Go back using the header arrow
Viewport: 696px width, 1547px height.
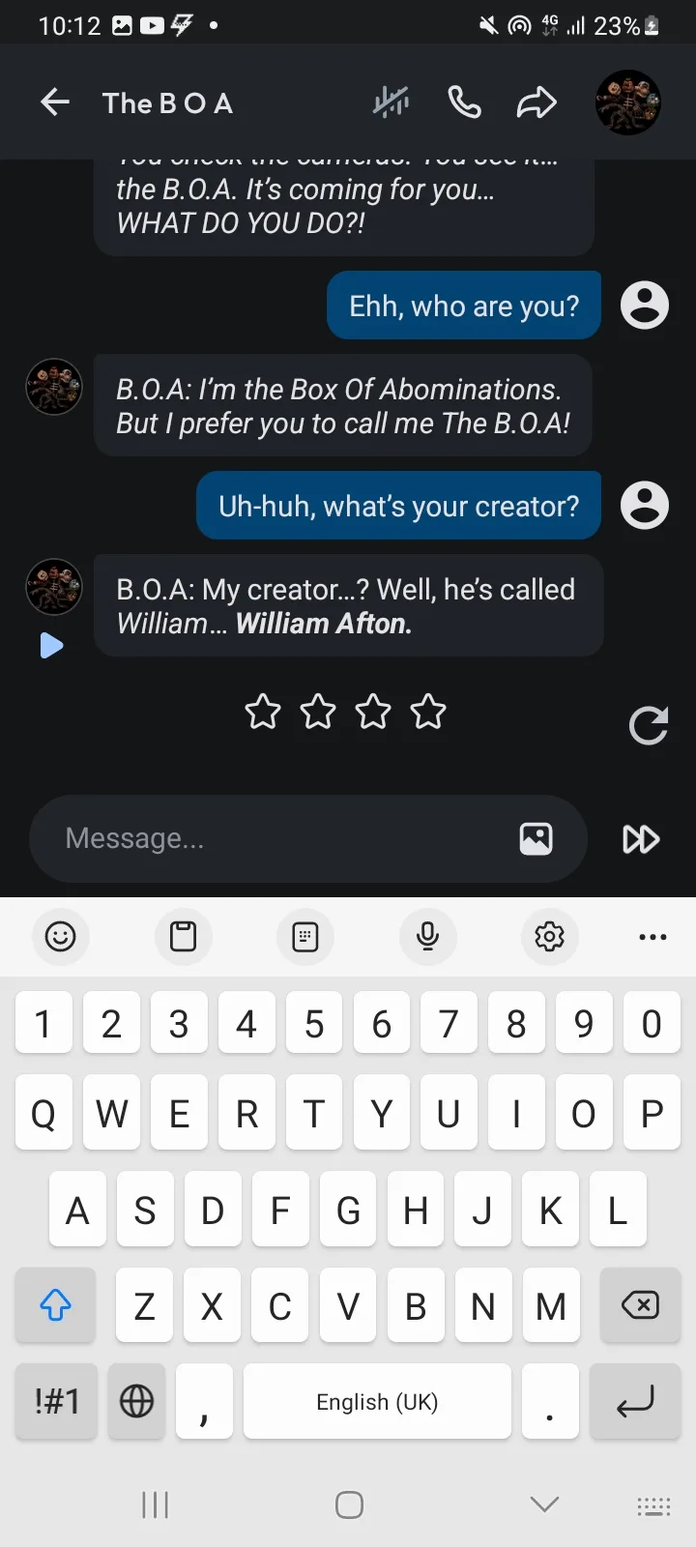(55, 102)
